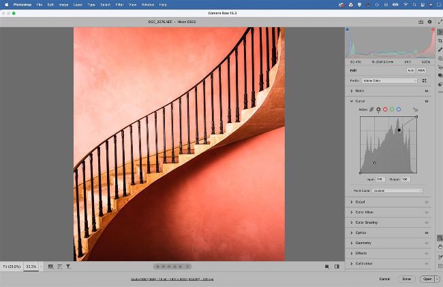The width and height of the screenshot is (443, 287).
Task: Select the Zoom tool in right toolbar
Action: 440,237
